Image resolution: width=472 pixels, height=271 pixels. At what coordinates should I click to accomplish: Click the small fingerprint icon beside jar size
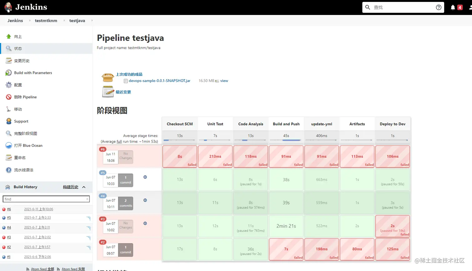pyautogui.click(x=217, y=81)
